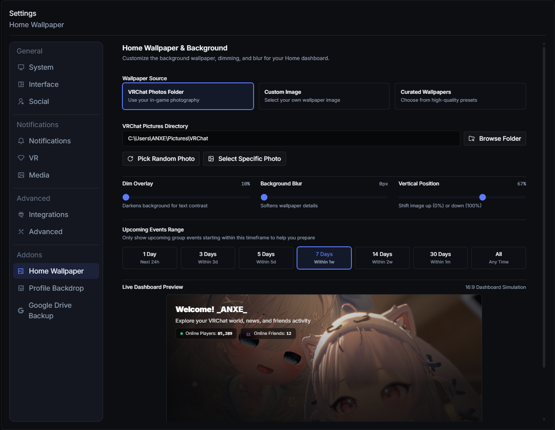Click the "Addons" sidebar section header

click(x=29, y=255)
